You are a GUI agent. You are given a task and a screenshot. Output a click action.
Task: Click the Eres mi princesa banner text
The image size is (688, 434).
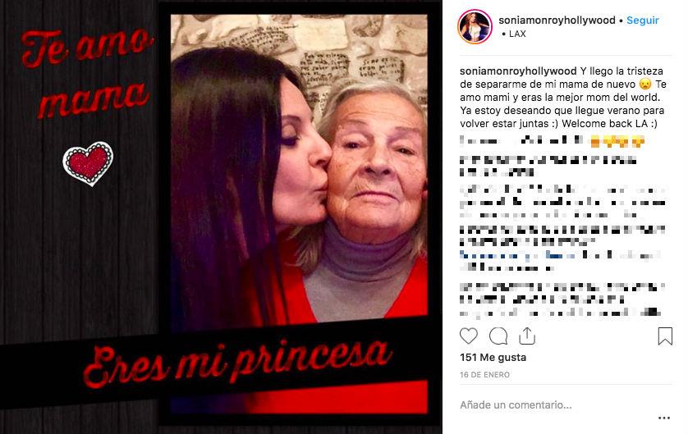pos(237,362)
